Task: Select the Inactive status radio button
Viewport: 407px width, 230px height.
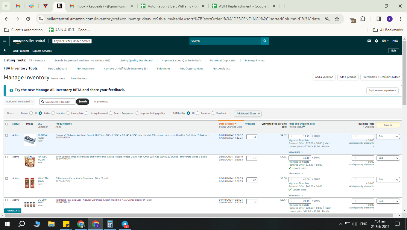Action: [53, 113]
